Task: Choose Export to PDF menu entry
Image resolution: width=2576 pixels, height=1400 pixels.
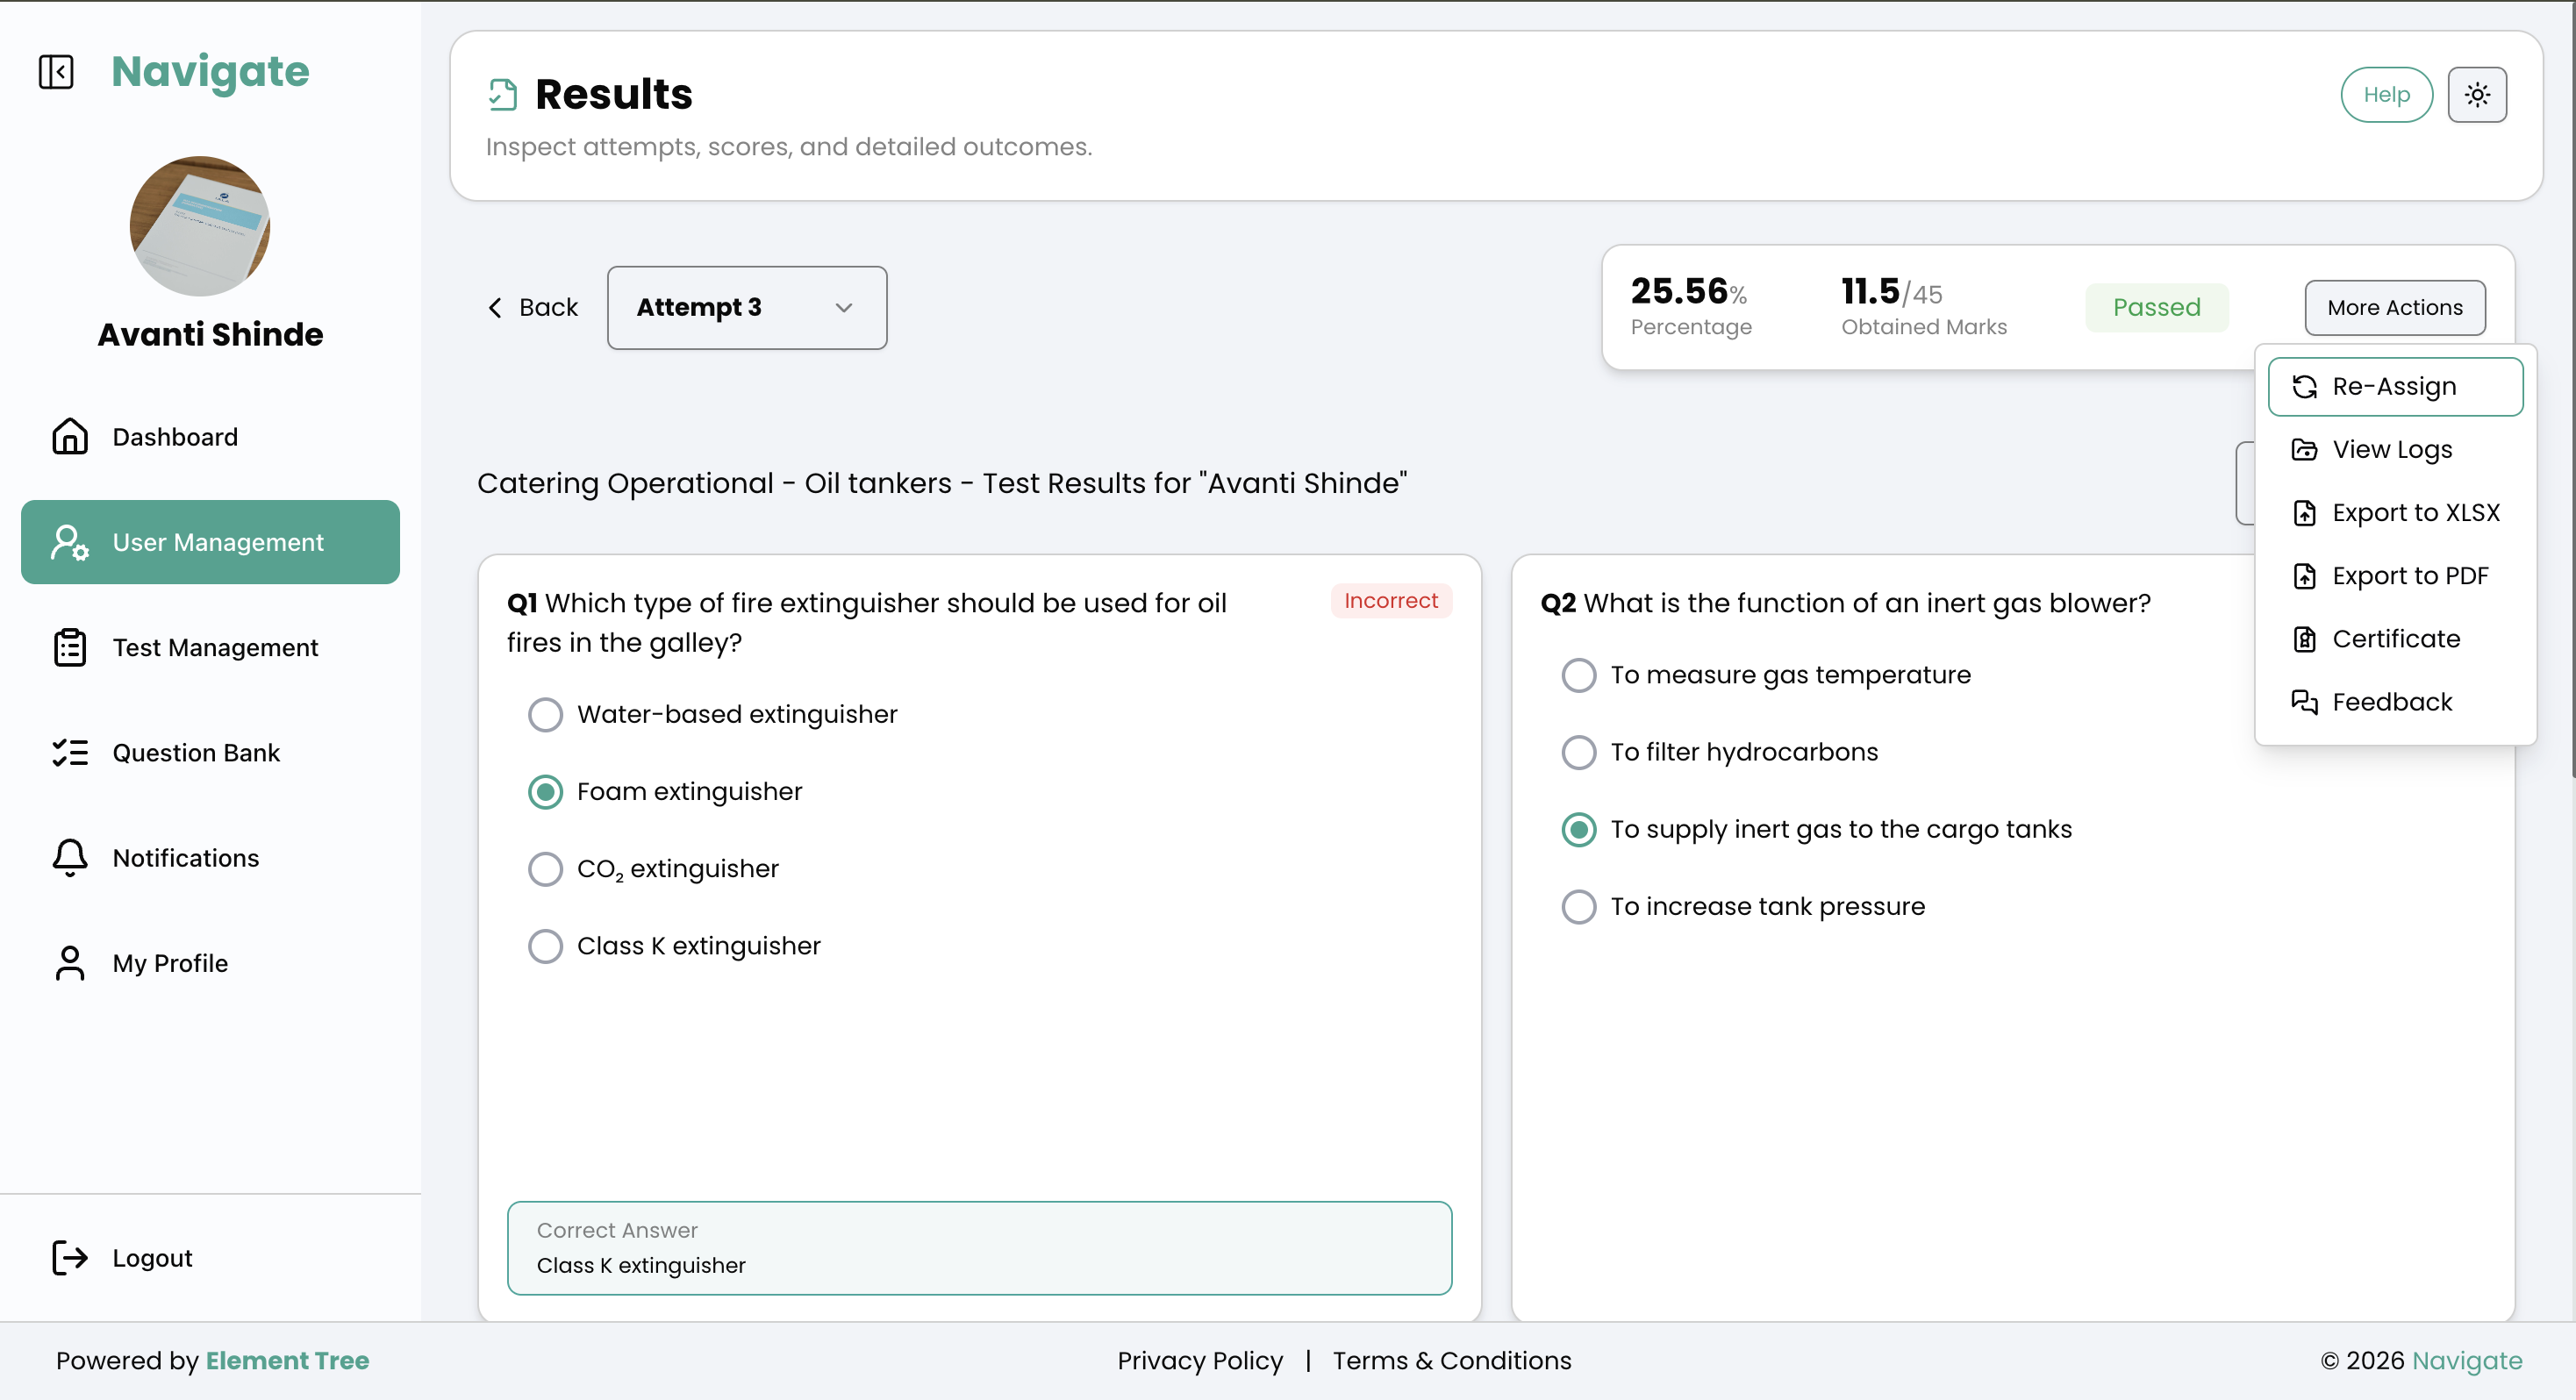Action: pos(2395,576)
